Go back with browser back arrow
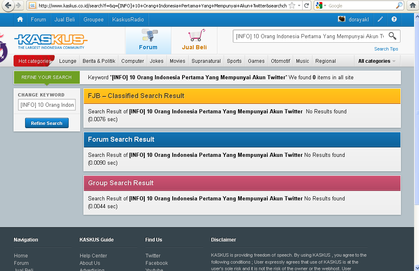 click(x=8, y=5)
